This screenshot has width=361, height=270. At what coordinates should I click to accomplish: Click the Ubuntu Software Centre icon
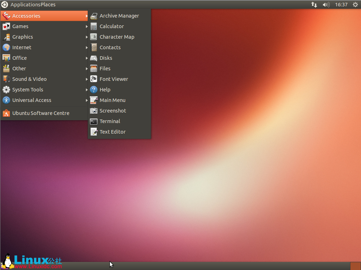click(6, 113)
